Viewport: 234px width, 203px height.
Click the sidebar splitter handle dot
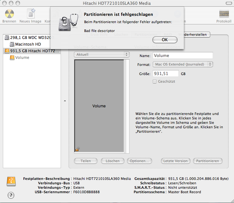coord(65,101)
